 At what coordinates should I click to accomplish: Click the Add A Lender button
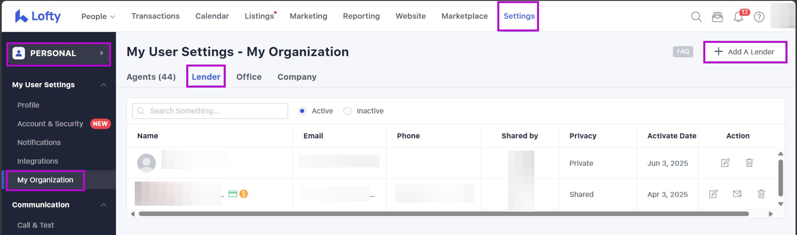(745, 52)
